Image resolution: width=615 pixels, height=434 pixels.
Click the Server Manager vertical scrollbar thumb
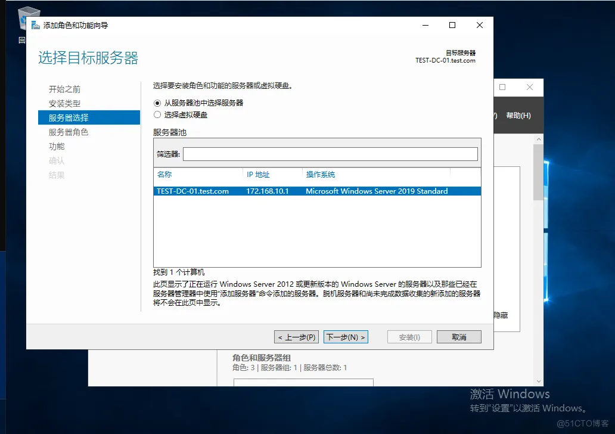click(539, 172)
